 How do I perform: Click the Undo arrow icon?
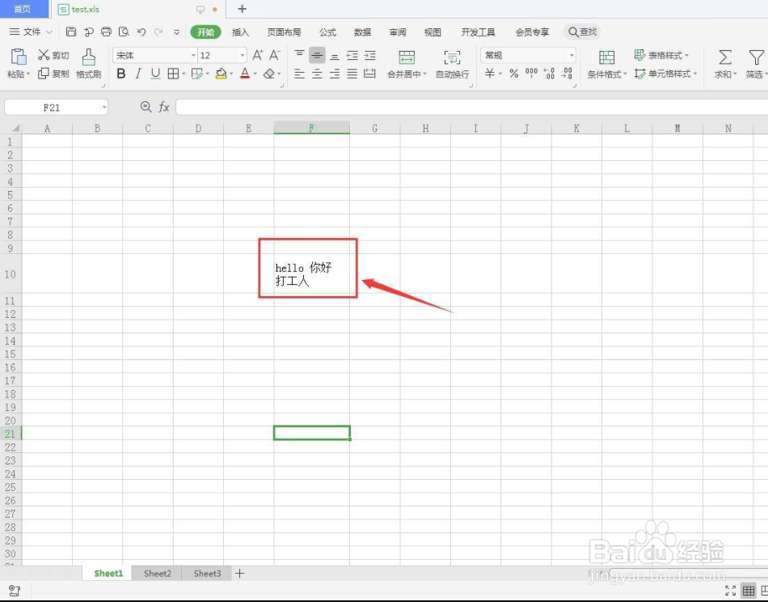coord(141,32)
